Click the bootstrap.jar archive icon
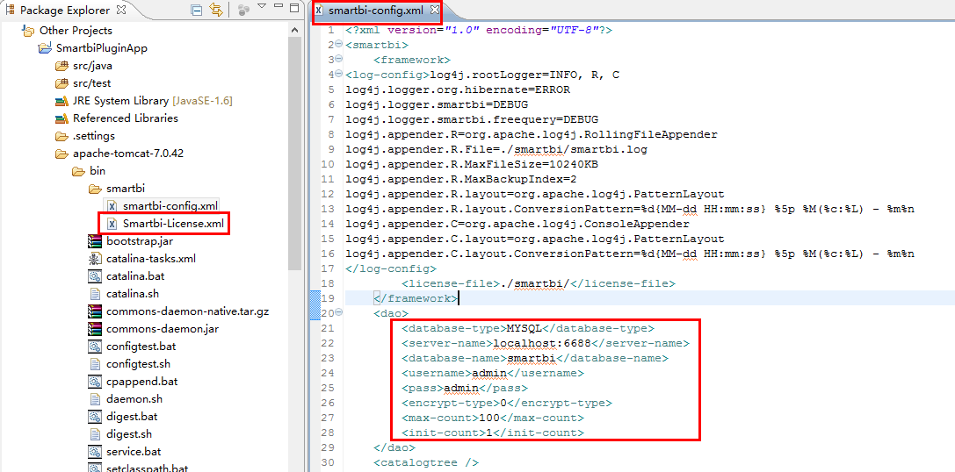 [x=94, y=241]
